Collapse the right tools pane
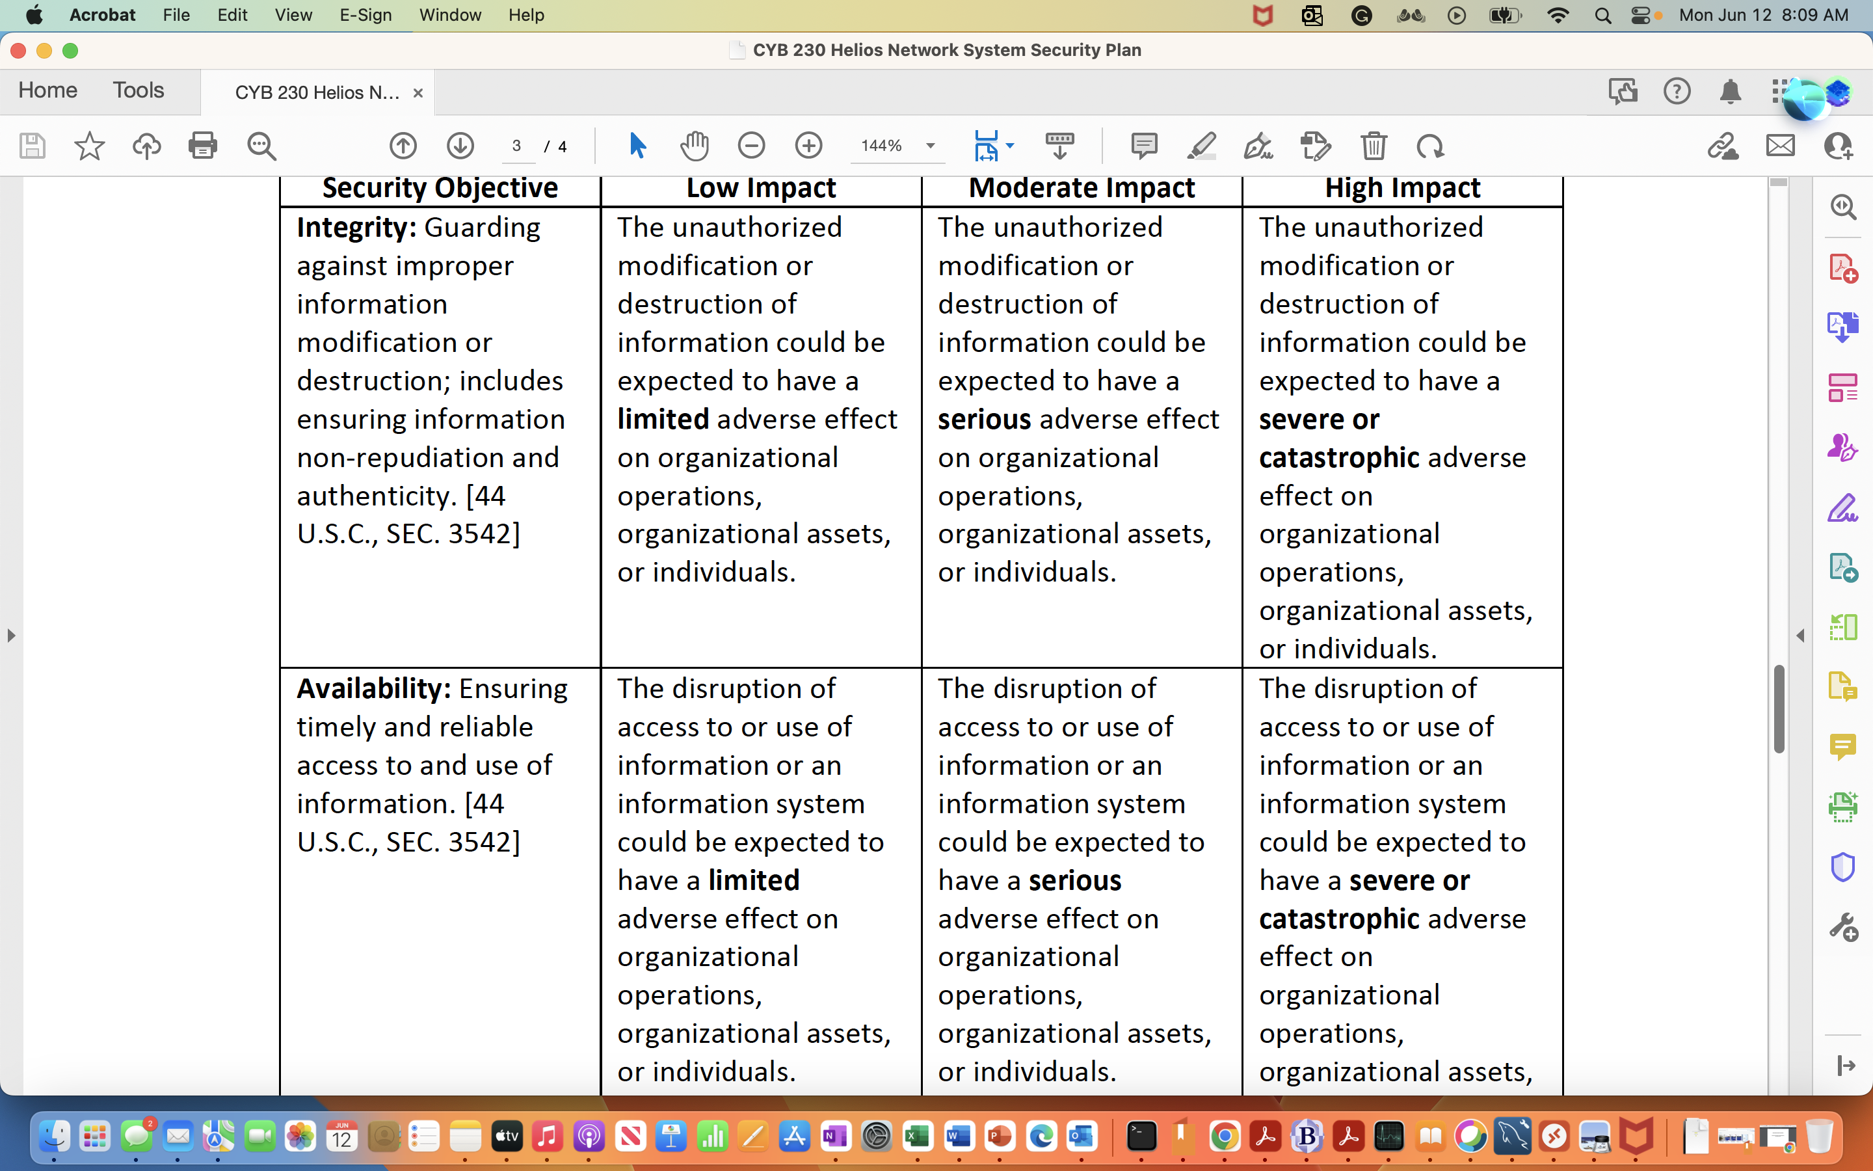Image resolution: width=1873 pixels, height=1171 pixels. (x=1800, y=636)
